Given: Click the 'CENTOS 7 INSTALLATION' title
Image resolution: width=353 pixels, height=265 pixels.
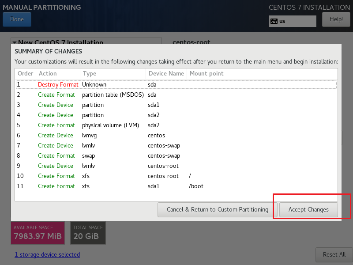Looking at the screenshot, I should (309, 7).
